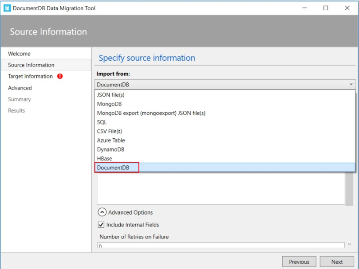359x269 pixels.
Task: Choose MongoDB as import source
Action: tap(109, 104)
